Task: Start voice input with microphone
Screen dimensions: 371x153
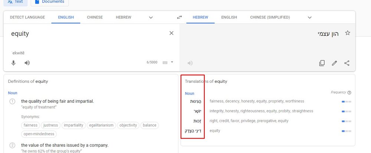Action: [x=13, y=63]
